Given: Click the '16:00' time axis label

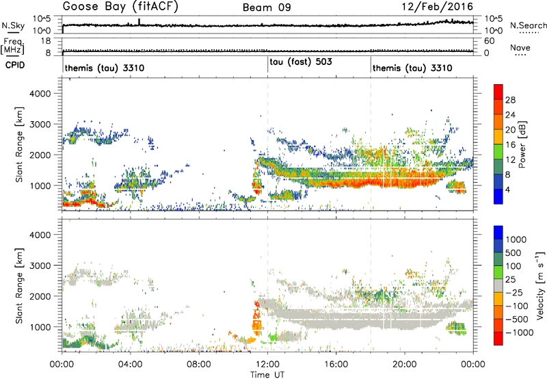Looking at the screenshot, I should pyautogui.click(x=336, y=364).
